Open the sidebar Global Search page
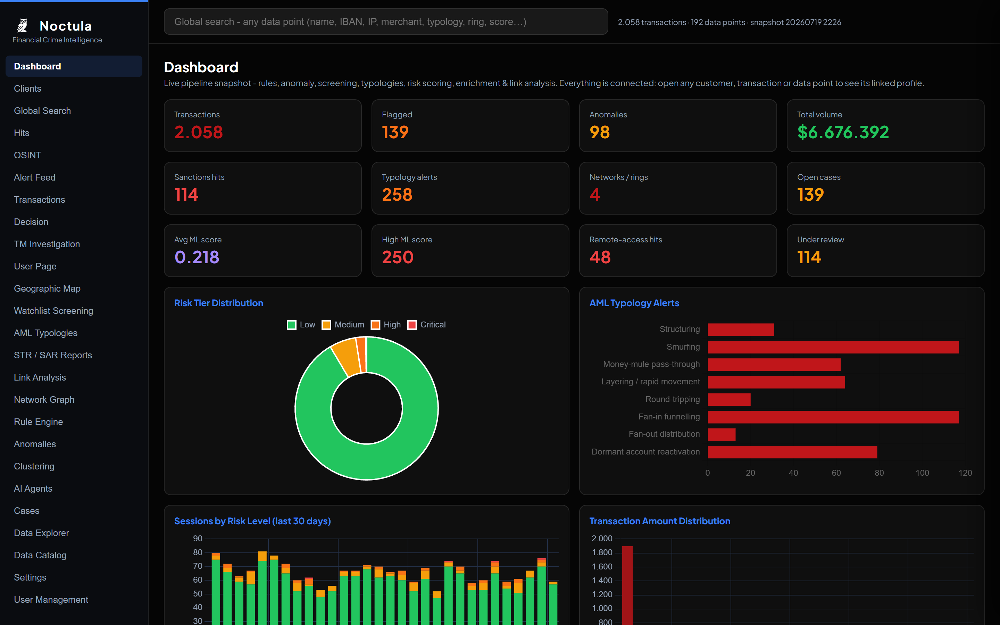 (x=74, y=111)
